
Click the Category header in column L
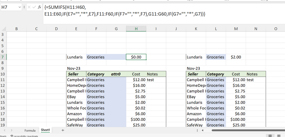216,74
